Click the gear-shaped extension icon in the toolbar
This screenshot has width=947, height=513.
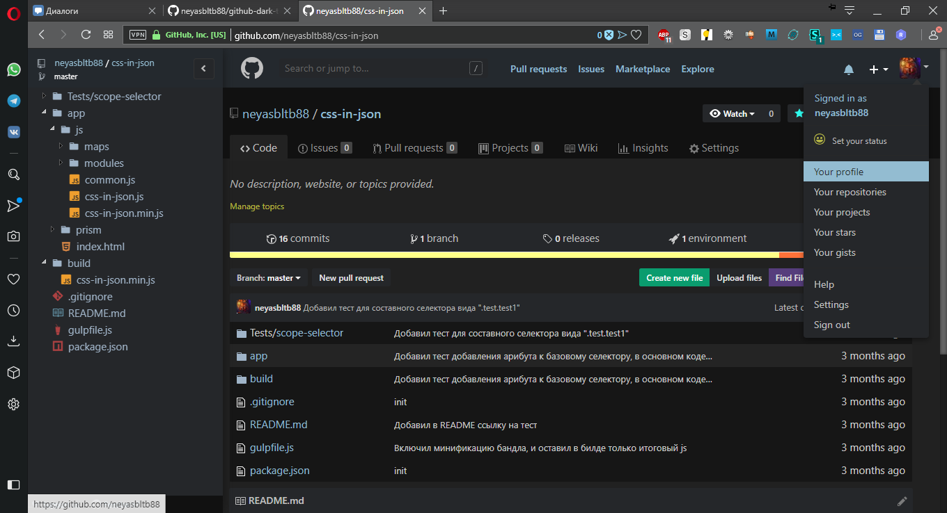[x=728, y=35]
